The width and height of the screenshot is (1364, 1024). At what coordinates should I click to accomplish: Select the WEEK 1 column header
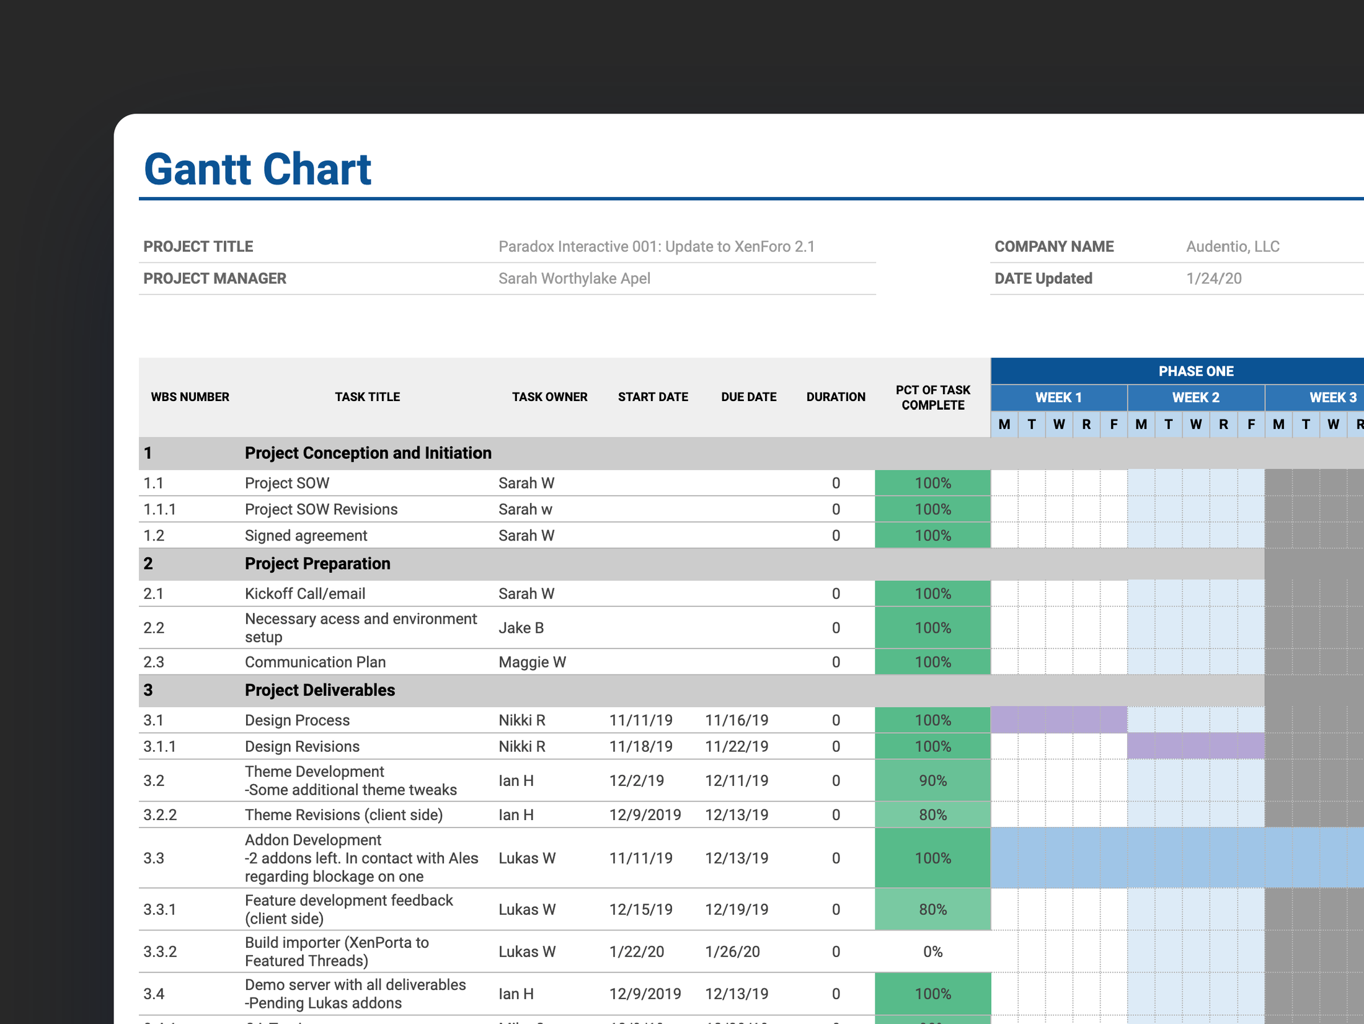click(1058, 398)
